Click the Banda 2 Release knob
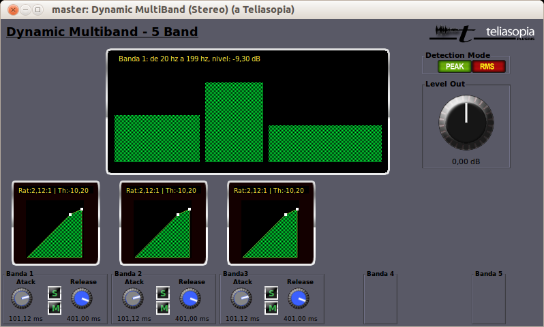Viewport: 544px width, 327px height. click(190, 298)
